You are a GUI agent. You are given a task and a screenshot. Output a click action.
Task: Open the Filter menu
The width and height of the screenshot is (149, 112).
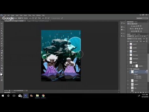[x=30, y=15]
